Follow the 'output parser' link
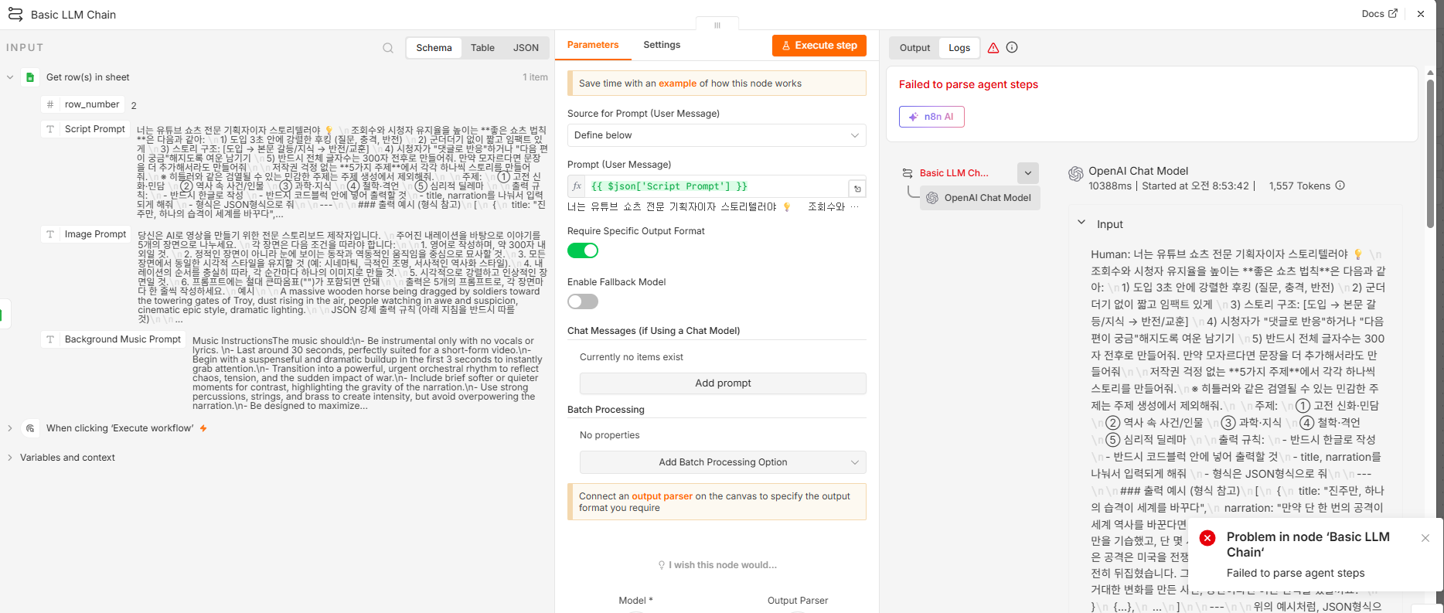The image size is (1444, 613). [662, 496]
